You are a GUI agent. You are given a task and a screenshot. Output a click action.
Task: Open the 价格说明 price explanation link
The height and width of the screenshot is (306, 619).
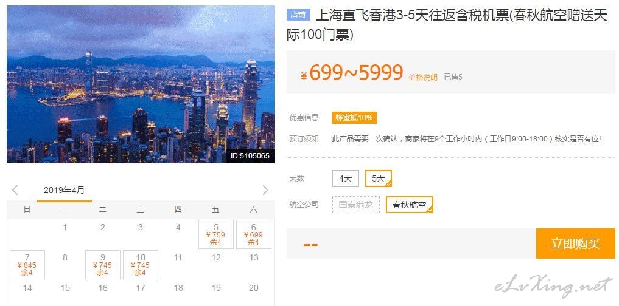click(x=423, y=78)
